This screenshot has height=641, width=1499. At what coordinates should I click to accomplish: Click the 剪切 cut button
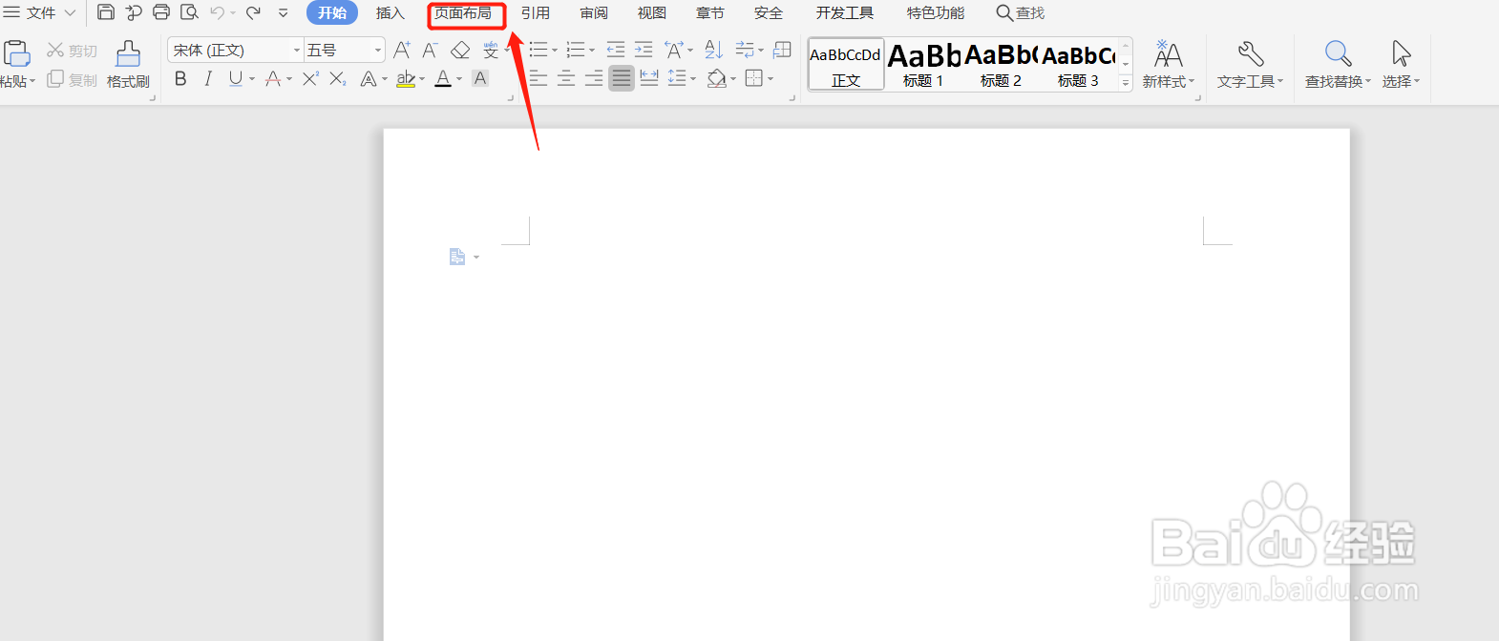click(73, 51)
